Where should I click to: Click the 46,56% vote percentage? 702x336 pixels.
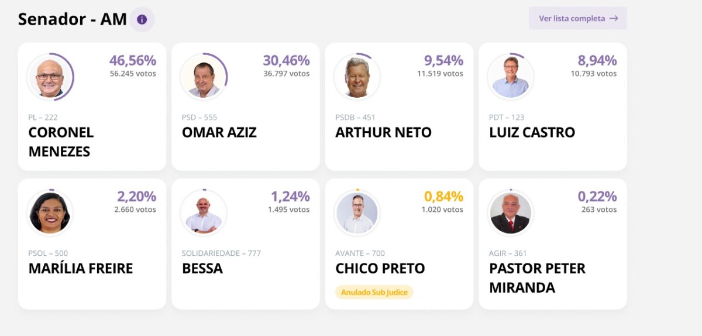coord(133,60)
